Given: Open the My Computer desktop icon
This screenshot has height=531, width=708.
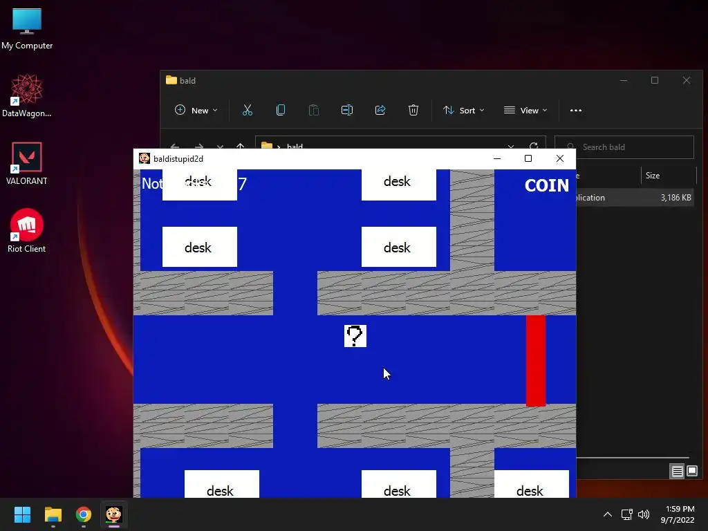Looking at the screenshot, I should (x=27, y=28).
